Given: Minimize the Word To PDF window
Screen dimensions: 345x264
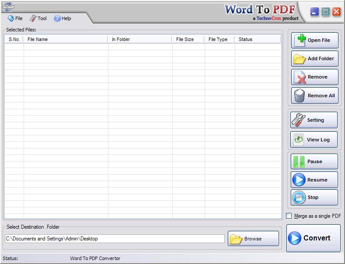Looking at the screenshot, I should 314,11.
